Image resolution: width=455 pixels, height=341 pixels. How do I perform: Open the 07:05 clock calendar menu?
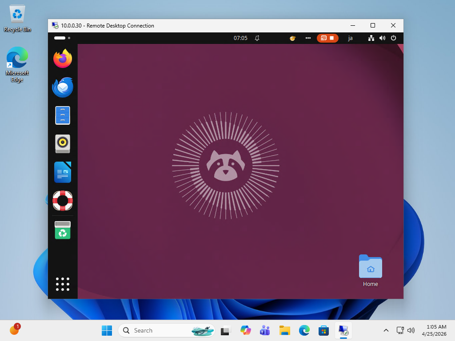tap(240, 38)
